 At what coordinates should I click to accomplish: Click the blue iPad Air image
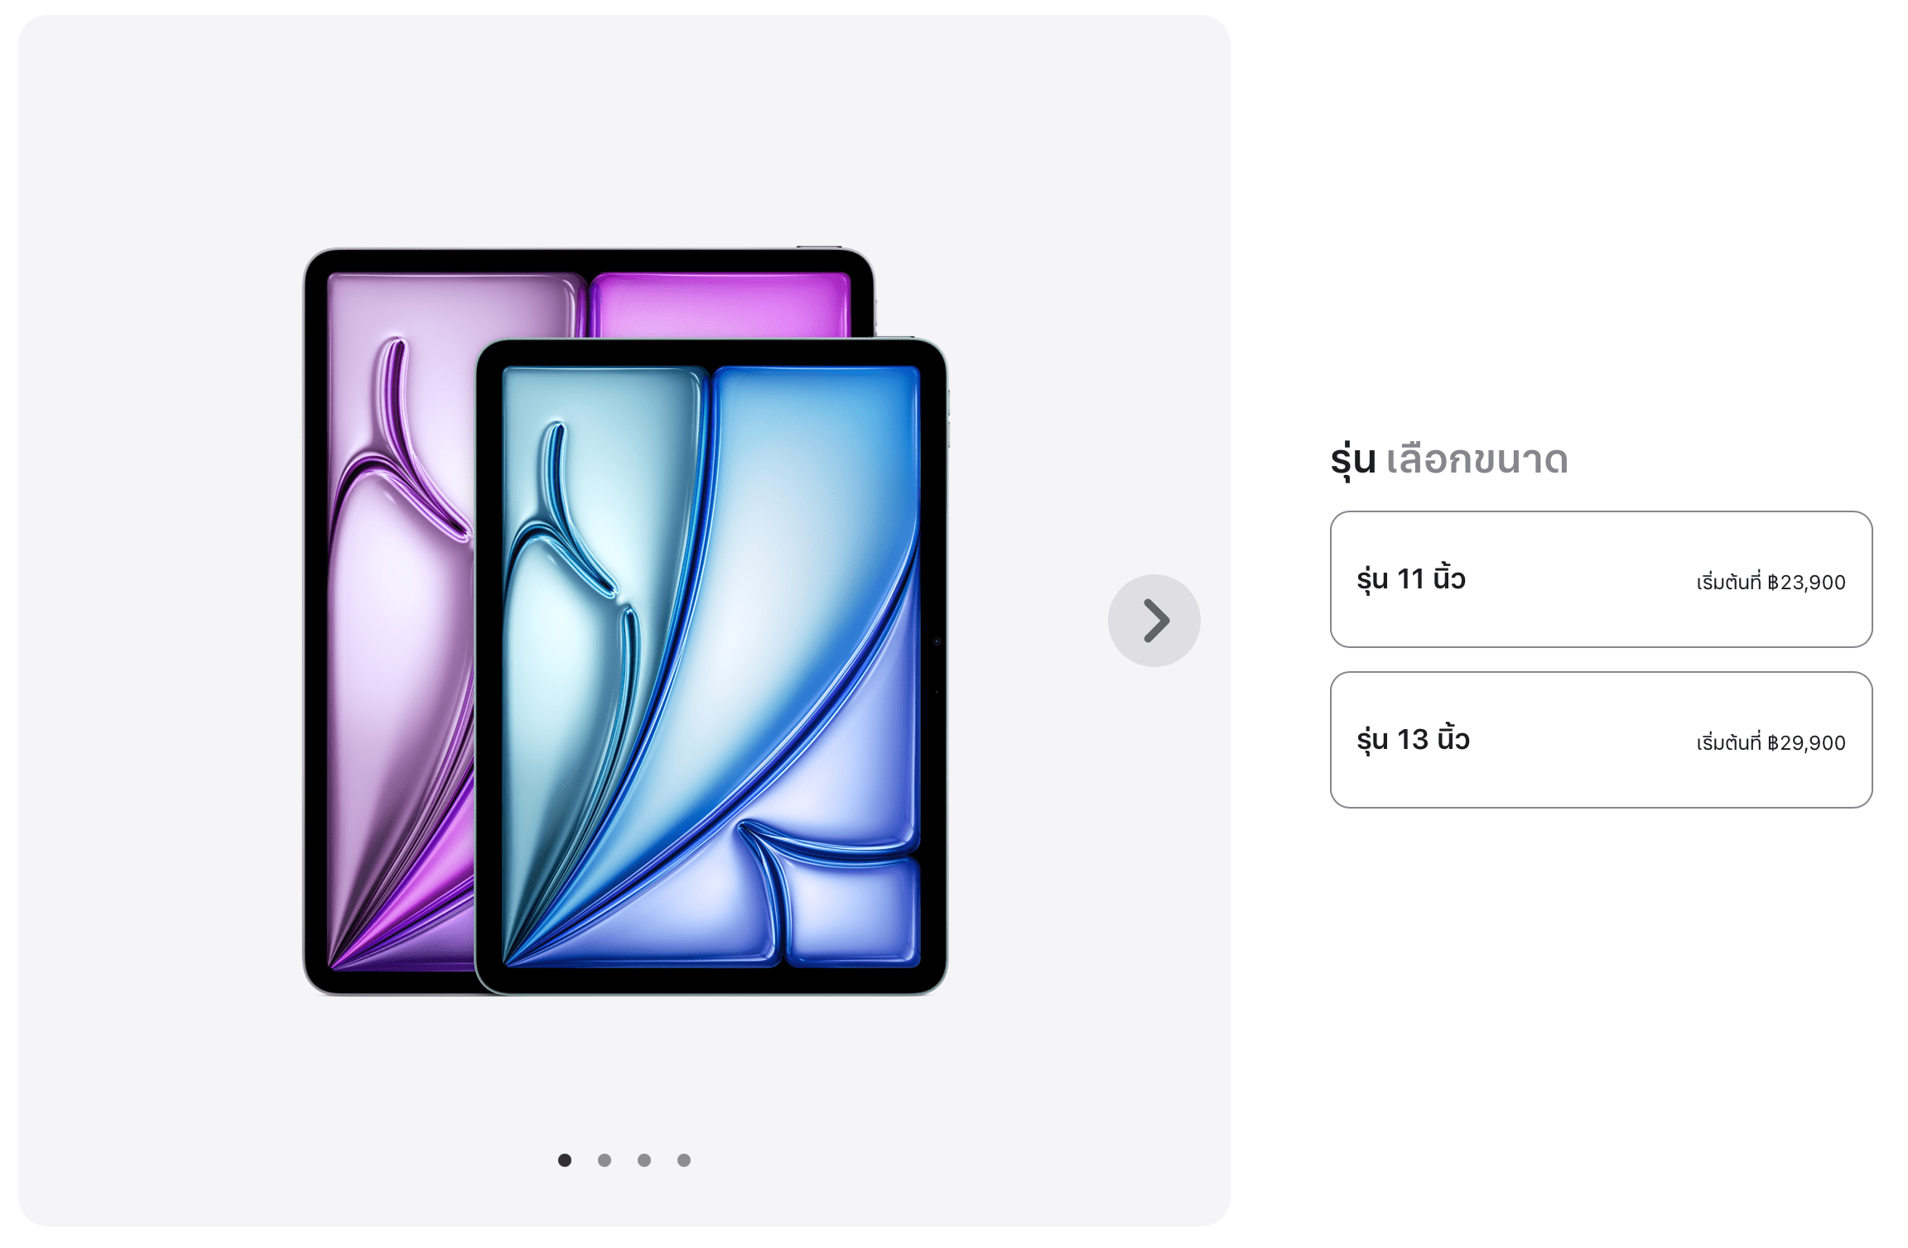[711, 666]
